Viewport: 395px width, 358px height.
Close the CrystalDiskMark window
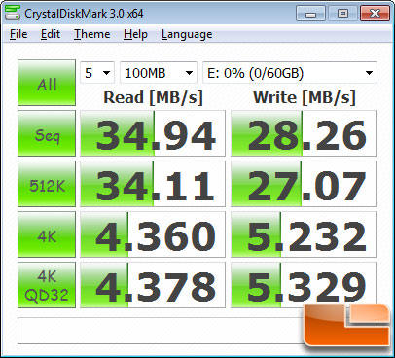click(x=375, y=14)
